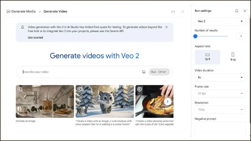This screenshot has height=141, width=251.
Task: Click the bell icon in the notification banner
Action: pyautogui.click(x=23, y=27)
